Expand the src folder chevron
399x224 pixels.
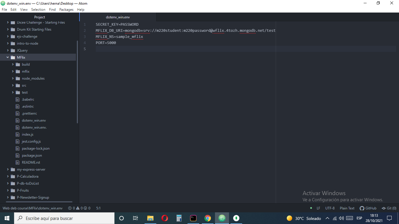click(13, 85)
